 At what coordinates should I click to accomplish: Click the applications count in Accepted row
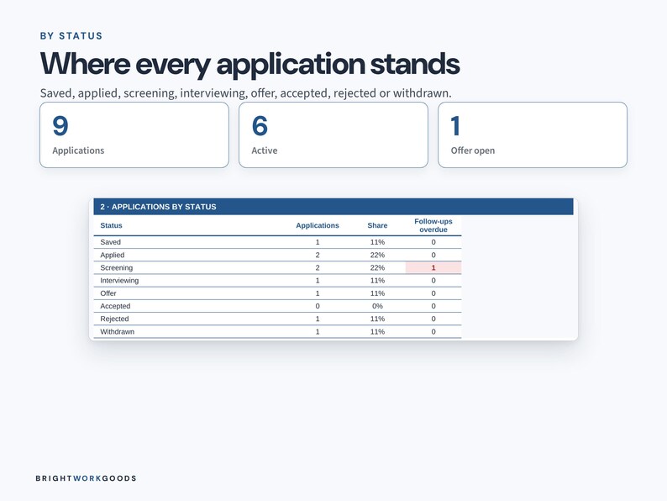[x=318, y=306]
